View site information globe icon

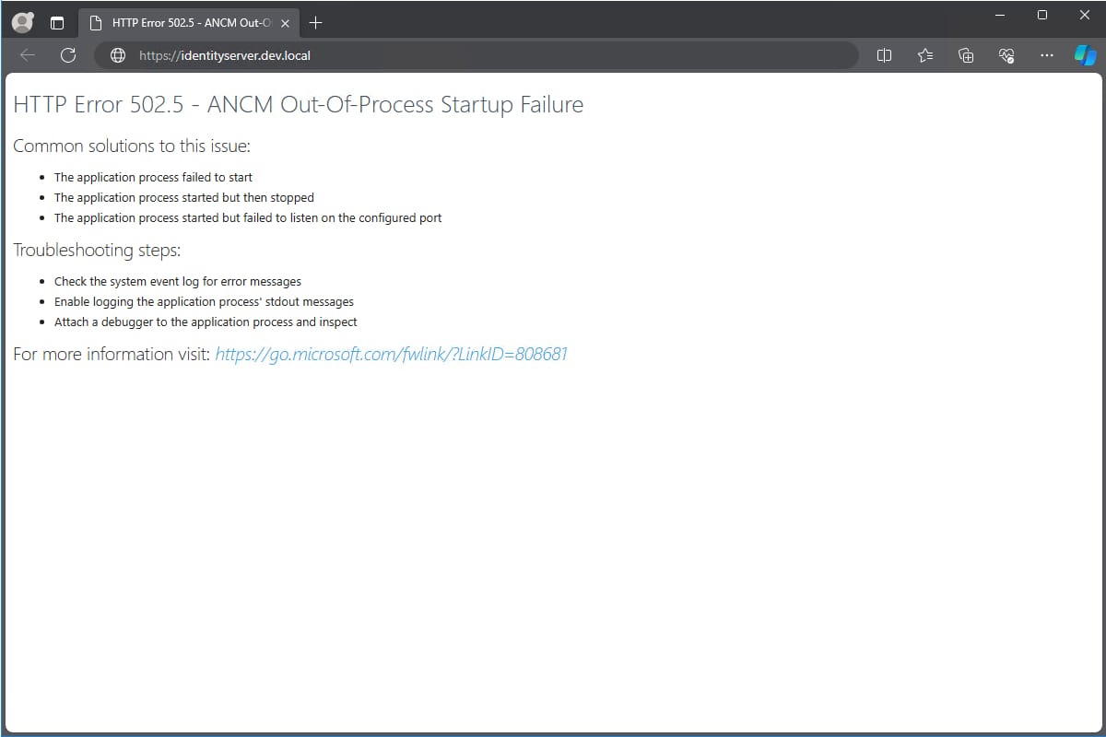117,55
